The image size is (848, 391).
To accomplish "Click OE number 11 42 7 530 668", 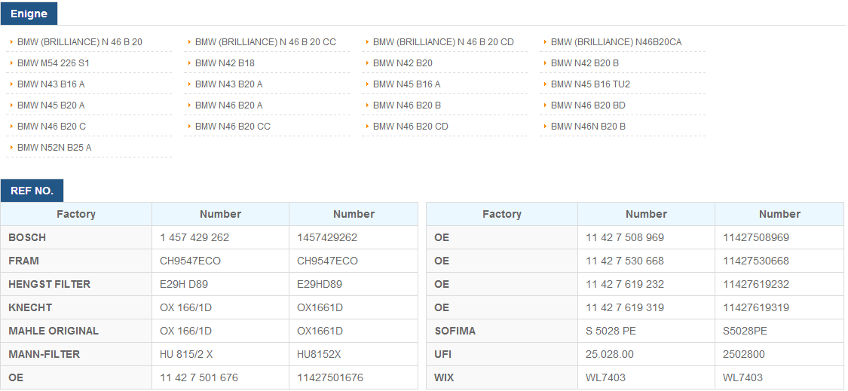I will [625, 261].
